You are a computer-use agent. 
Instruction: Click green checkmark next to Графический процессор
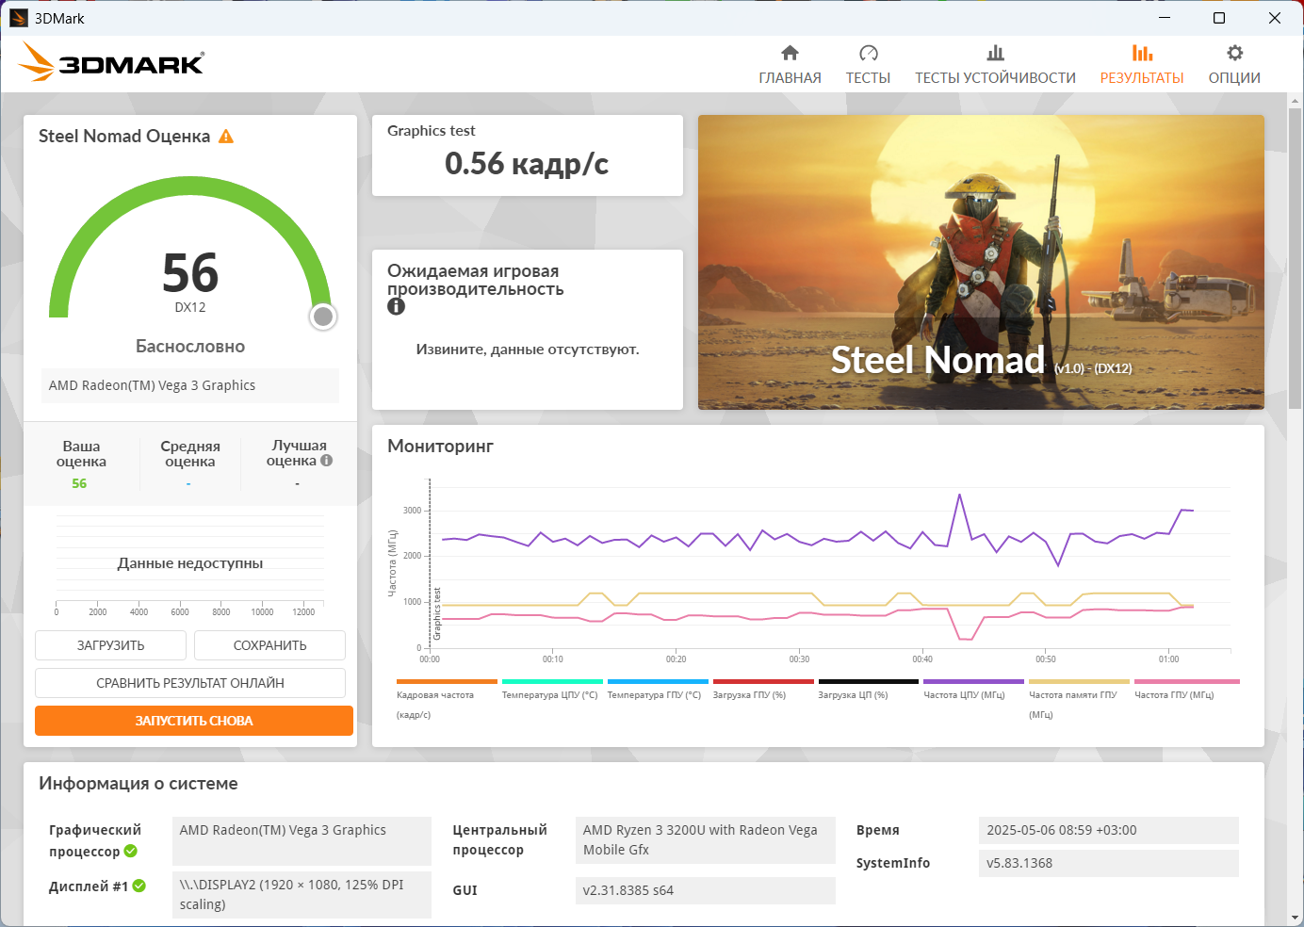pos(131,852)
